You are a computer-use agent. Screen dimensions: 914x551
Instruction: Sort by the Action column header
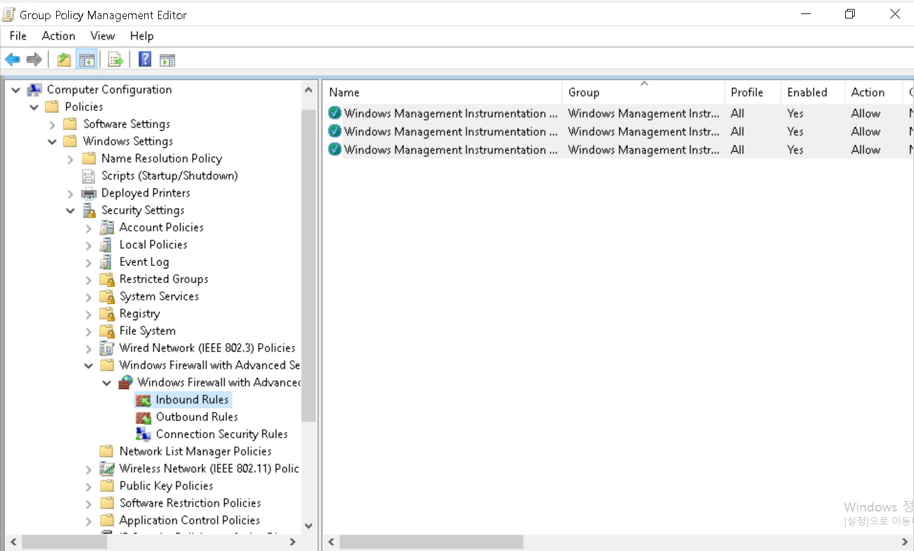tap(874, 92)
